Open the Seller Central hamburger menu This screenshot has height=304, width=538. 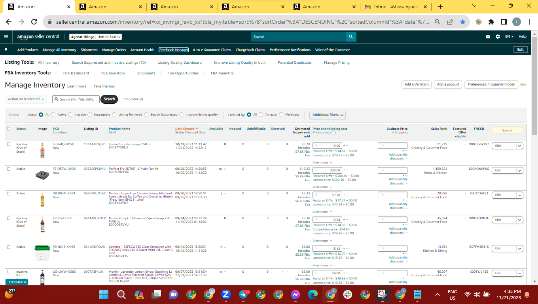pos(6,37)
